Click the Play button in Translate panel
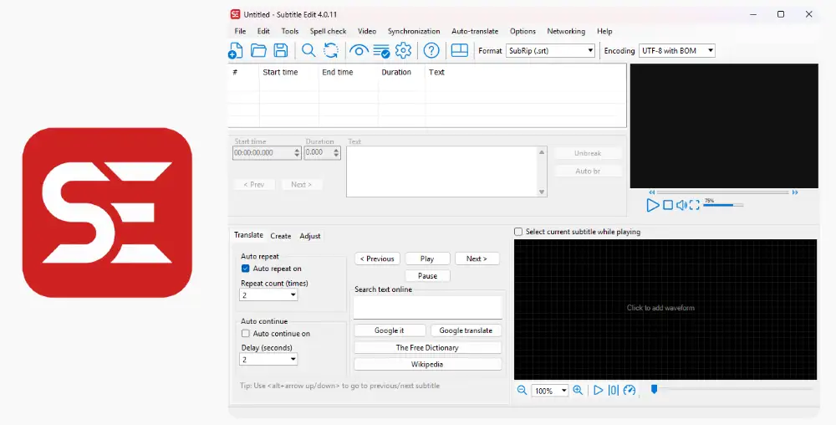 click(427, 259)
